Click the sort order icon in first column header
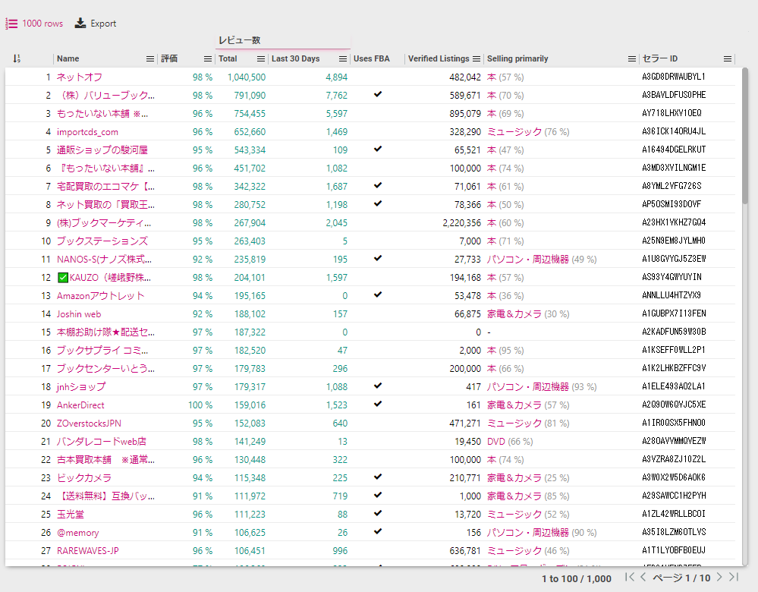Viewport: 758px width, 592px height. pos(17,59)
